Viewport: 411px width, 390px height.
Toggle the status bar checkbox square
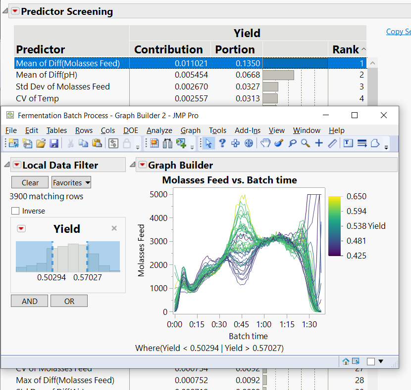tap(370, 361)
